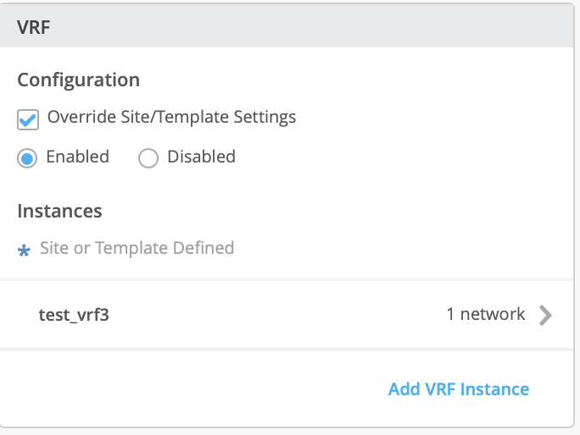Click the Configuration section heading
Screen dimensions: 580x435
pyautogui.click(x=78, y=80)
